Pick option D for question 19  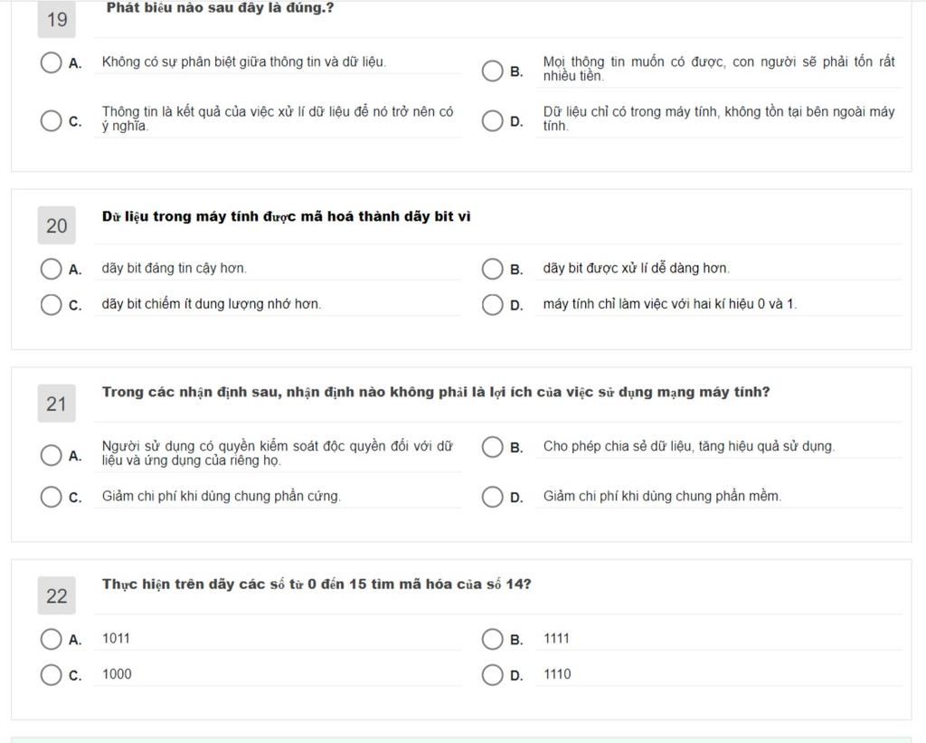click(492, 121)
